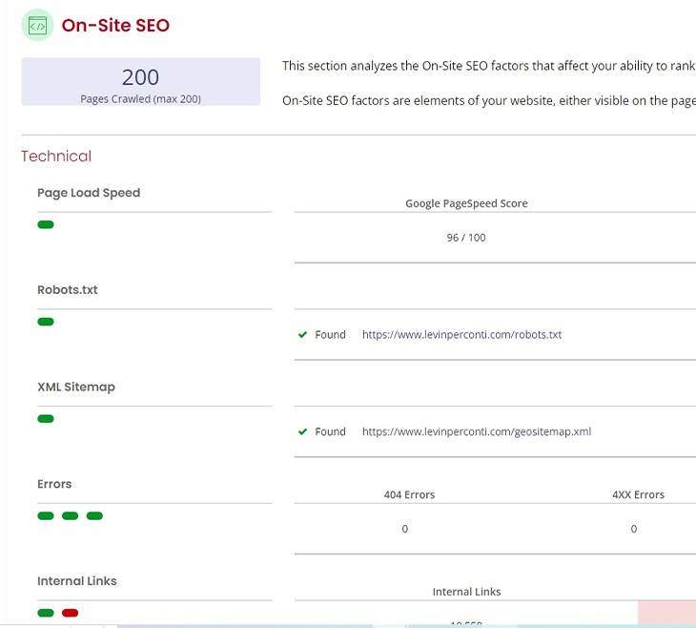Click the 96 / 100 PageSpeed score value
This screenshot has width=696, height=628.
[x=466, y=238]
